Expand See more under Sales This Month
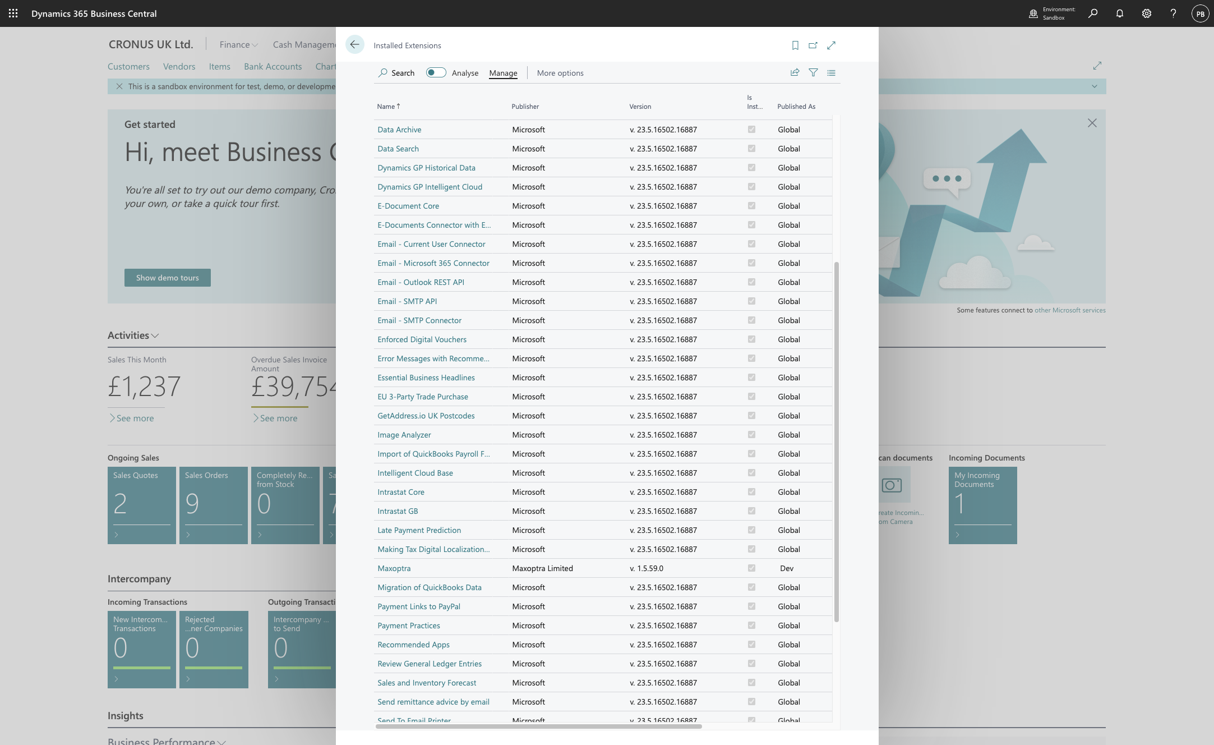Viewport: 1214px width, 745px height. 131,418
